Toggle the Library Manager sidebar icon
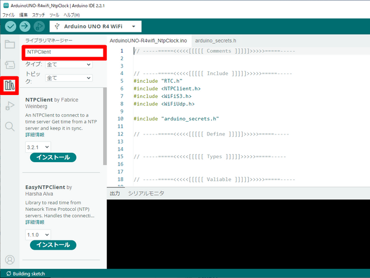The height and width of the screenshot is (278, 370). click(x=9, y=85)
